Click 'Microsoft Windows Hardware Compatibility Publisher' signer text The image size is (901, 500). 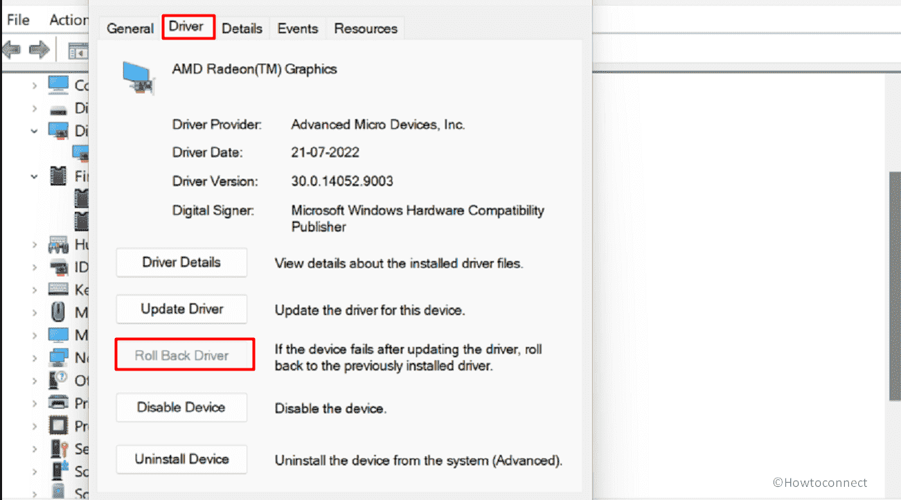coord(418,218)
